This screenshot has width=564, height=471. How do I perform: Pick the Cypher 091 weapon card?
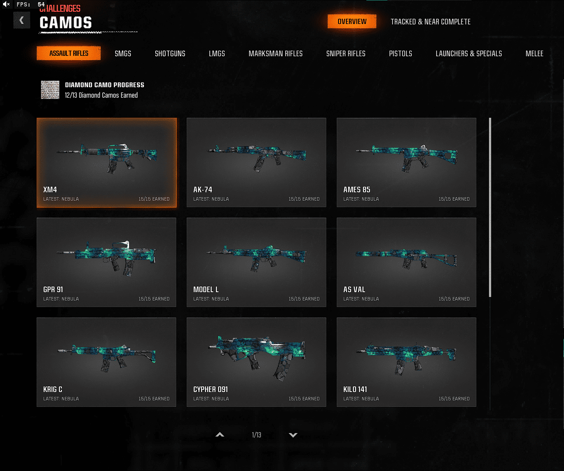(x=256, y=362)
